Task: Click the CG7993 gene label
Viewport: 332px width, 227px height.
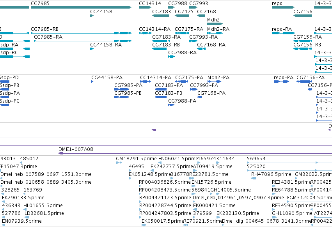Action: pyautogui.click(x=199, y=4)
